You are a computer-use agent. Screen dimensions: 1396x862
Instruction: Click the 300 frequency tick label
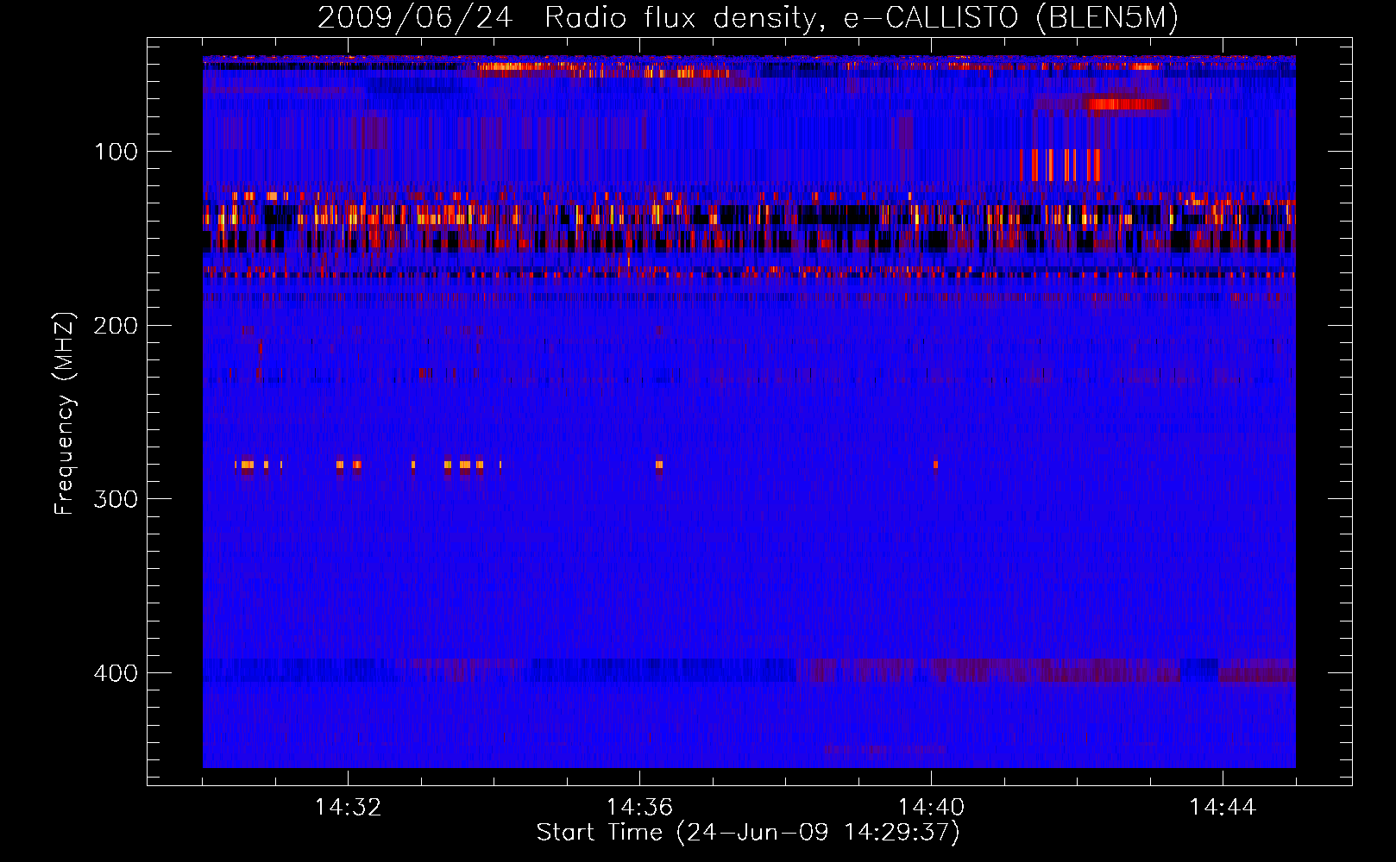tap(116, 499)
